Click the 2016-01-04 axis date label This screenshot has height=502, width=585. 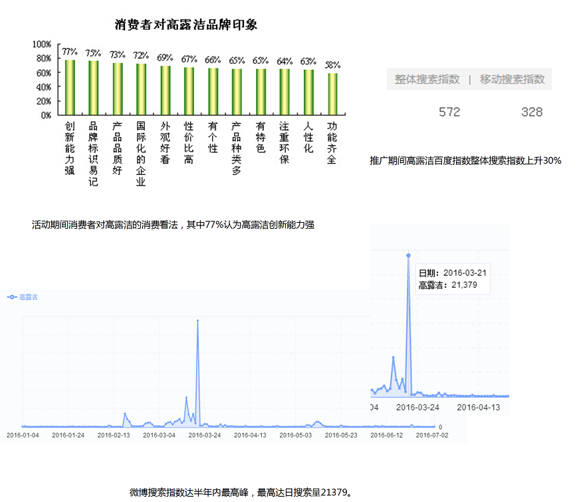[23, 436]
